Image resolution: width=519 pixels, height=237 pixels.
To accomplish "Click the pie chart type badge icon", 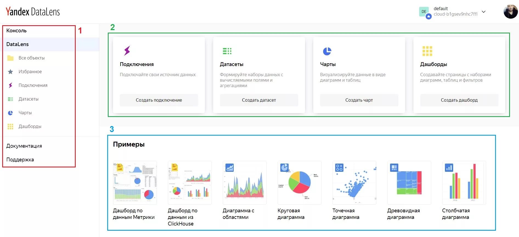I will (284, 167).
